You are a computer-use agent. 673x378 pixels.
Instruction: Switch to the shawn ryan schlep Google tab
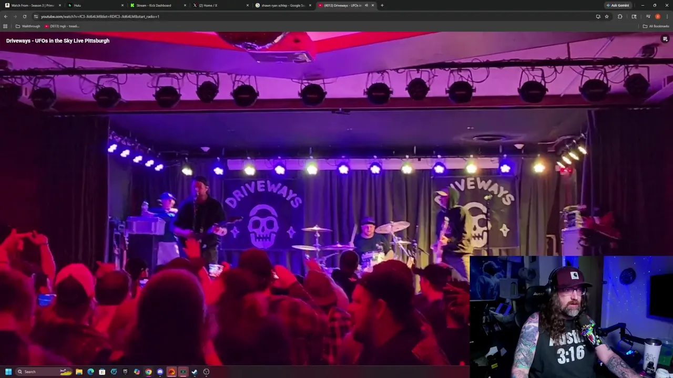282,5
